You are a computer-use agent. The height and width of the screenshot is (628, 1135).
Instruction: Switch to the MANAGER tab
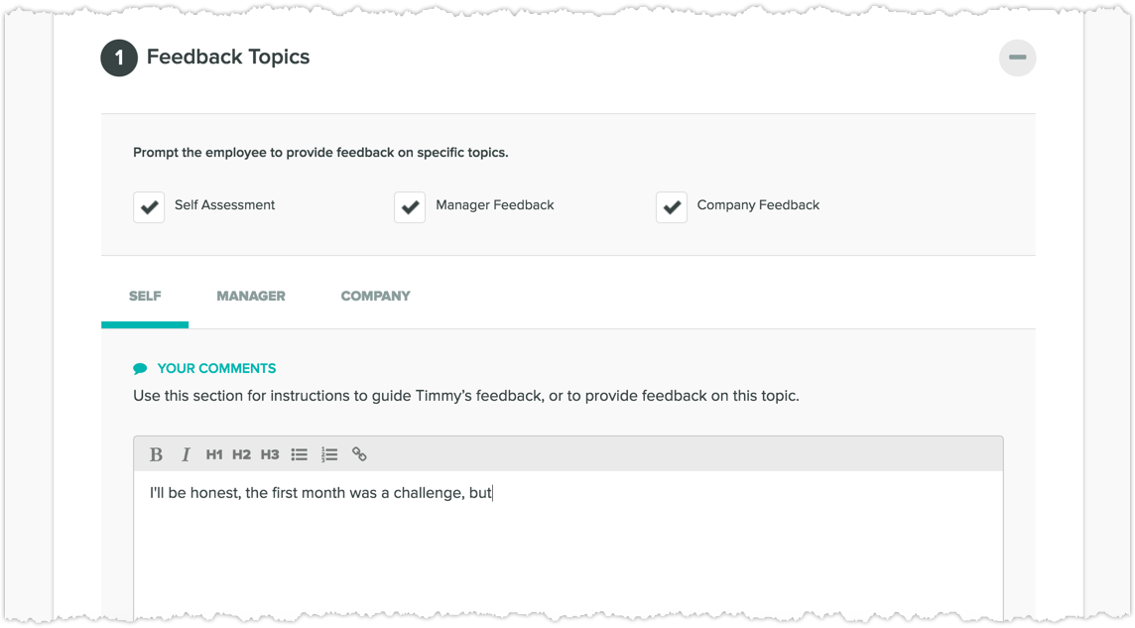tap(251, 296)
